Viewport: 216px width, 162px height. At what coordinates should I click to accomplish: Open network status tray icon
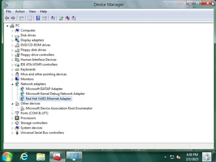tap(172, 157)
